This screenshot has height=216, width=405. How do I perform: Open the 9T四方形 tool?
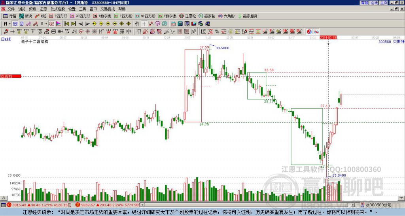point(146,16)
